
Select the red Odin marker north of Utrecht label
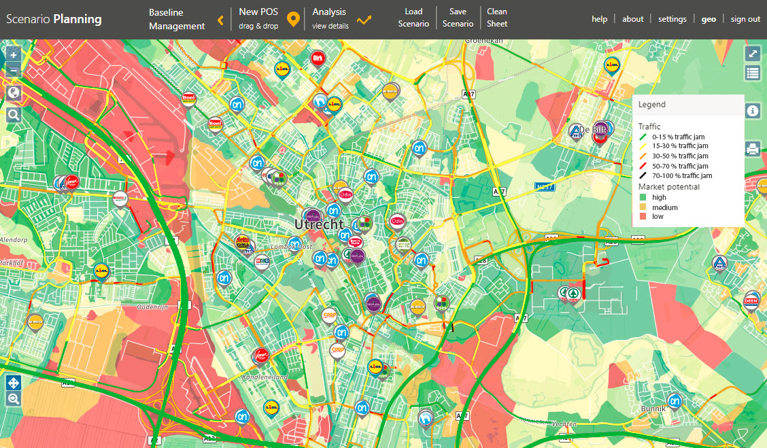pos(345,194)
